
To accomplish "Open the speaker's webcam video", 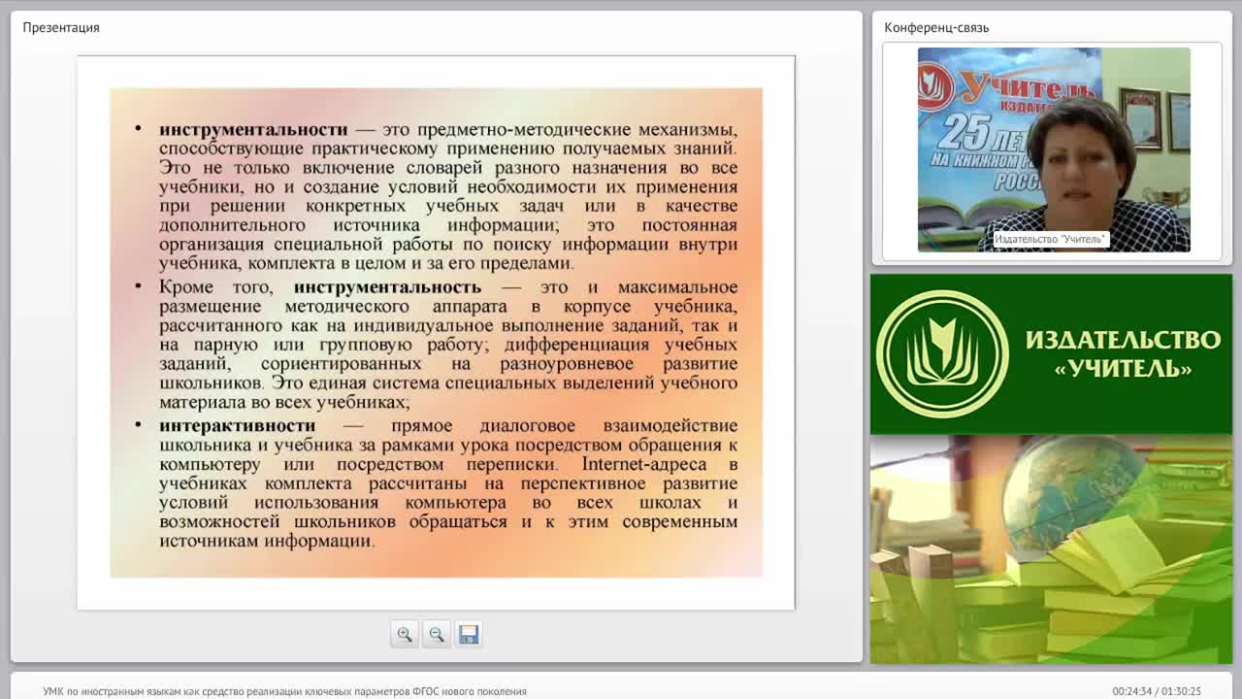I will [x=1054, y=150].
